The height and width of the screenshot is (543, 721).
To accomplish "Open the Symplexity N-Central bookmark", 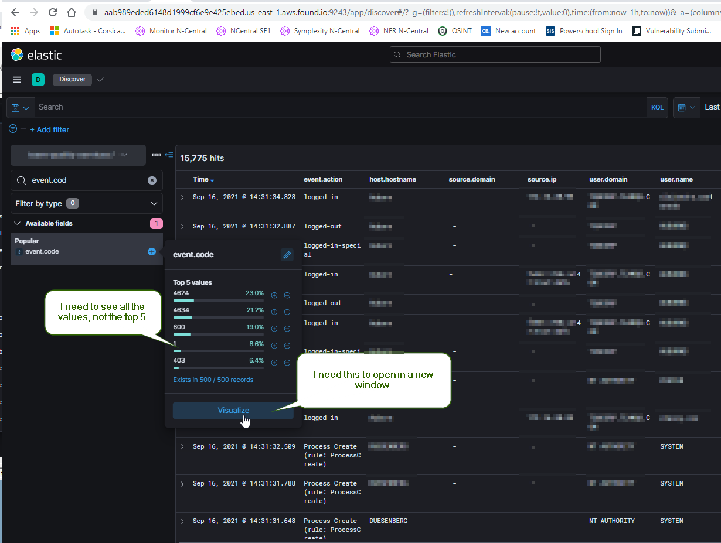I will [x=319, y=31].
